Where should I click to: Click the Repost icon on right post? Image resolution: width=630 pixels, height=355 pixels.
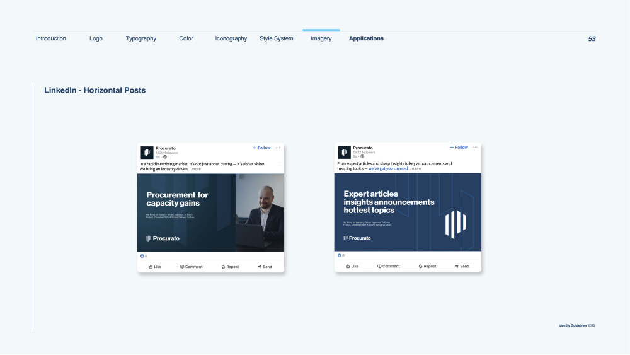pos(420,266)
